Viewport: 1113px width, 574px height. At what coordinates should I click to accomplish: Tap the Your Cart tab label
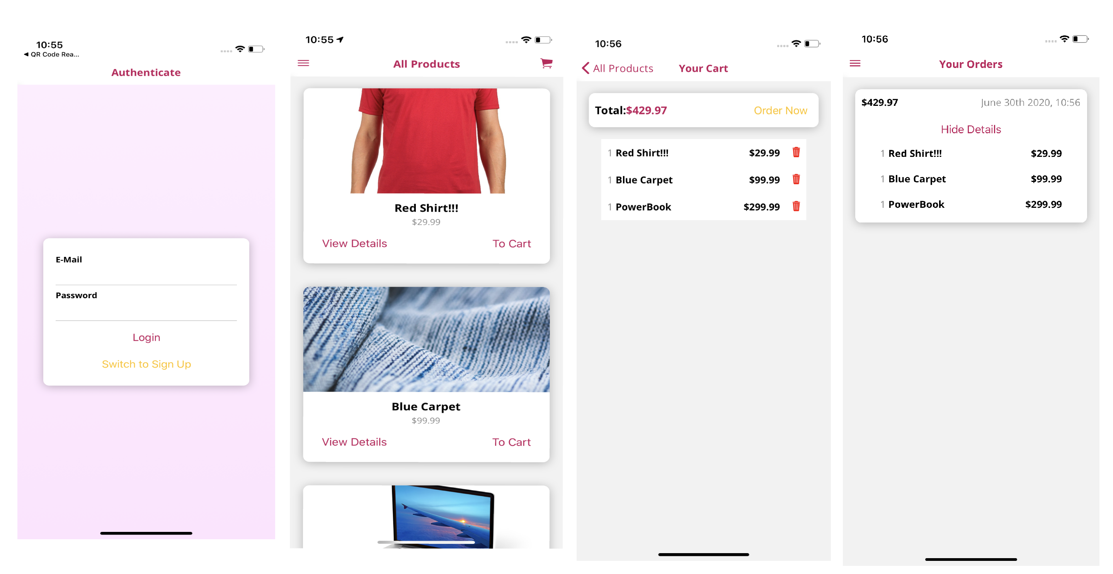pyautogui.click(x=703, y=68)
